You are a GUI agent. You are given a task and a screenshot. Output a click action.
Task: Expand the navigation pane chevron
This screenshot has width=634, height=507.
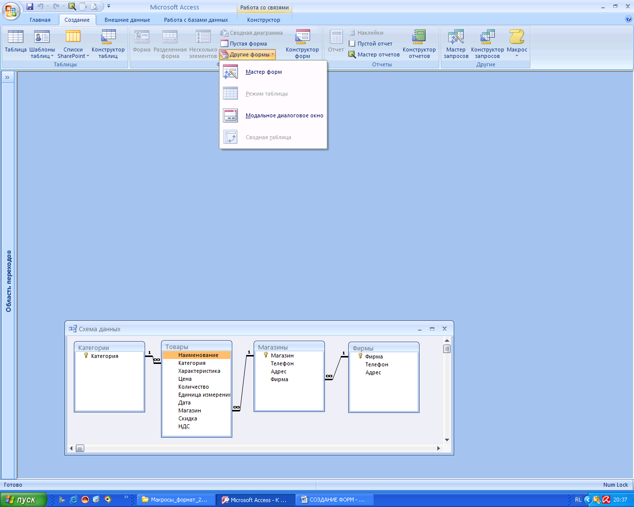pyautogui.click(x=7, y=77)
